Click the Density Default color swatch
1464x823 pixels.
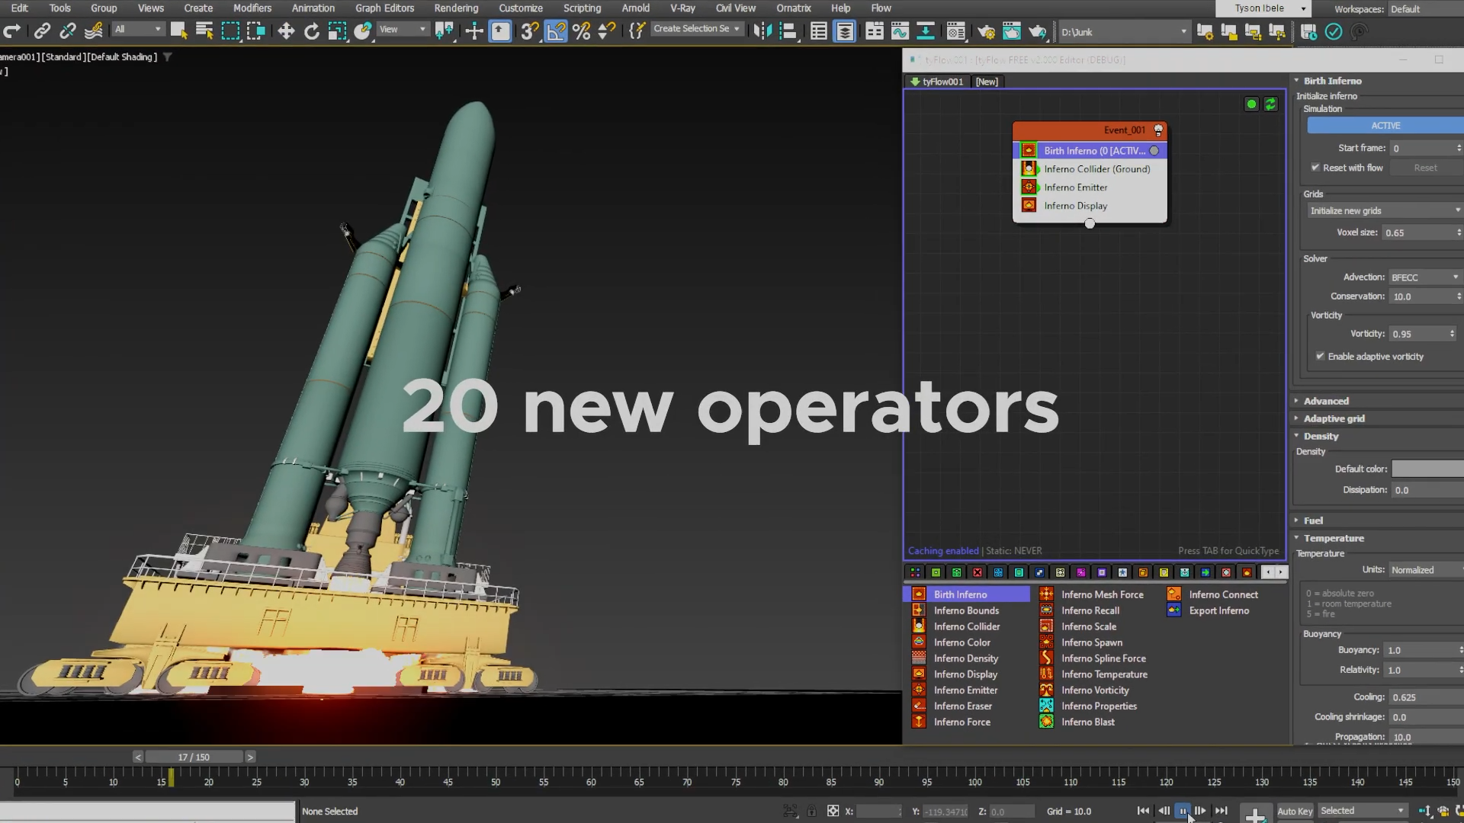(x=1427, y=469)
